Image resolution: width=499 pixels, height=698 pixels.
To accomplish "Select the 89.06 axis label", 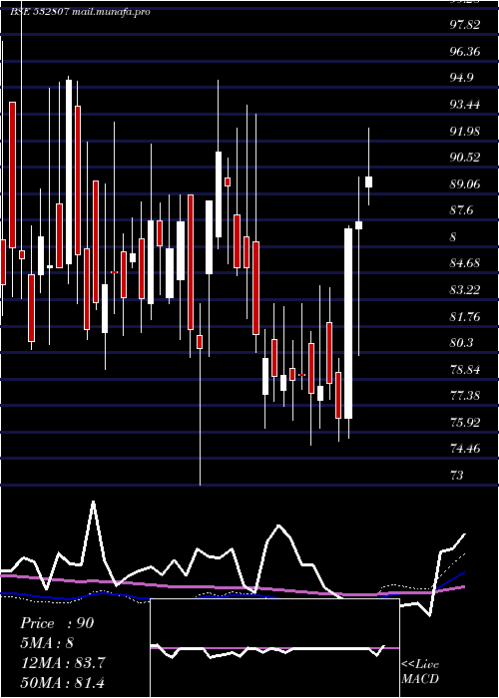I will tap(465, 184).
